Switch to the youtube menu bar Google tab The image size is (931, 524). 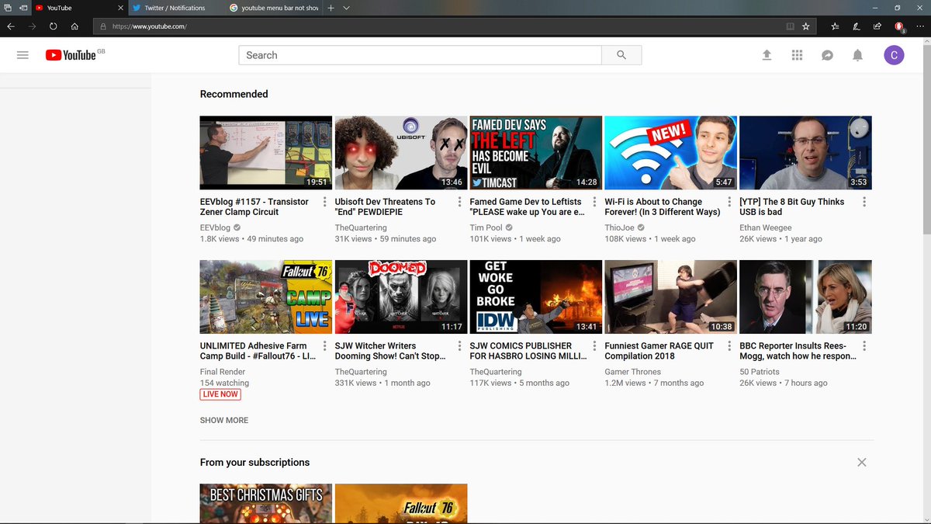[x=274, y=8]
